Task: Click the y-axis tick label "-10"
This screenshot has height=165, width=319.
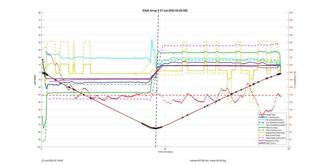Action: pyautogui.click(x=39, y=80)
